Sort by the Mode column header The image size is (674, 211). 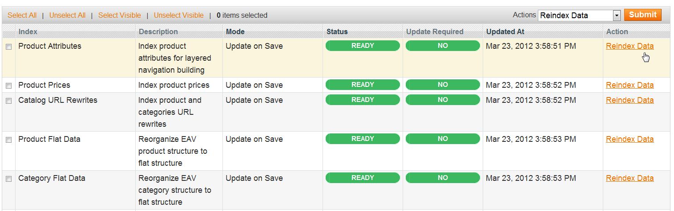pyautogui.click(x=235, y=32)
